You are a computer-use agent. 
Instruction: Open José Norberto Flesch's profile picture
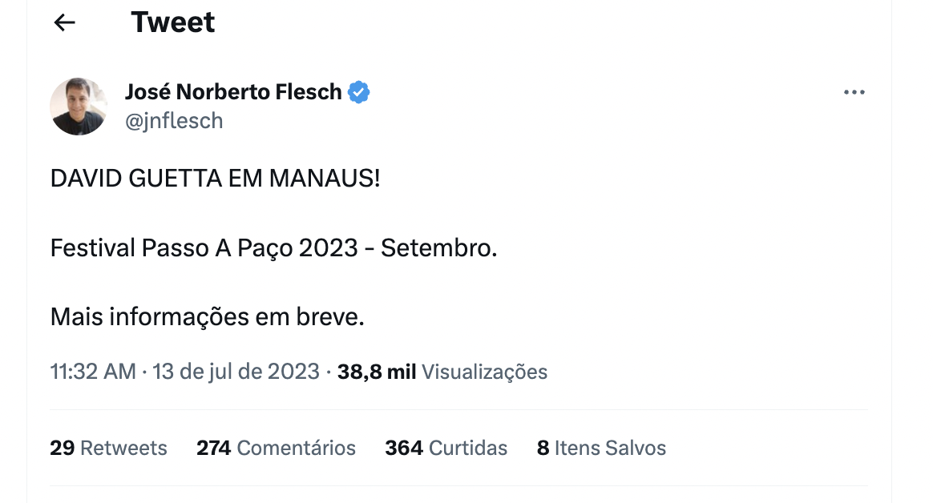[x=79, y=107]
